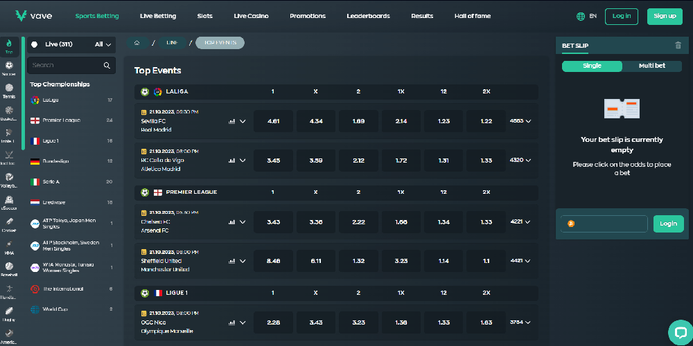
Task: Open the live chat support bubble
Action: (679, 331)
